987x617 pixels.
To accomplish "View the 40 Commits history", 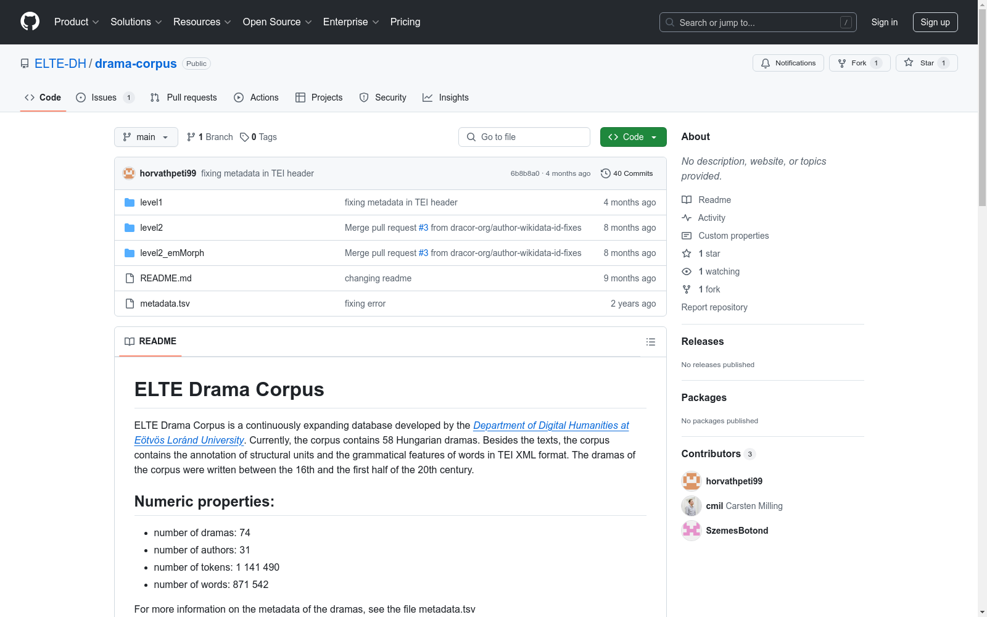I will 626,173.
